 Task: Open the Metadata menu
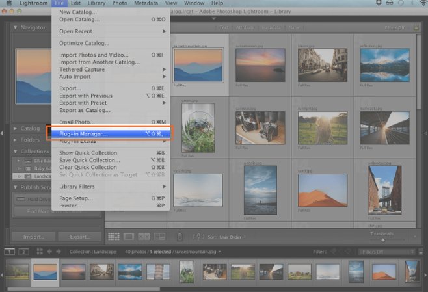(x=146, y=3)
